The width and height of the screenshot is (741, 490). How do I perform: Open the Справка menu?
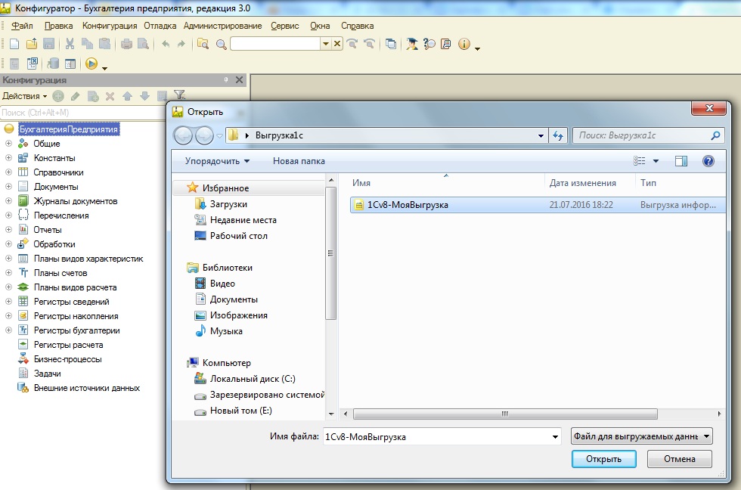tap(357, 26)
